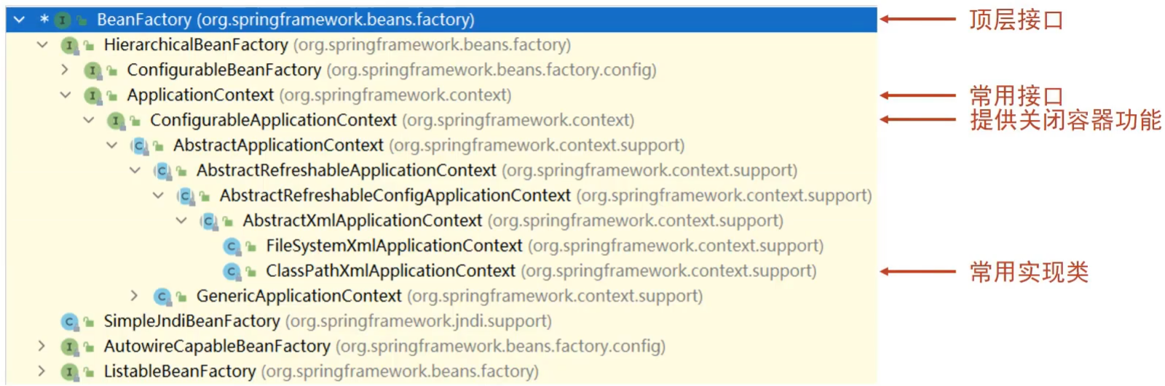This screenshot has height=386, width=1165.
Task: Expand the GenericApplicationContext node
Action: click(x=134, y=296)
